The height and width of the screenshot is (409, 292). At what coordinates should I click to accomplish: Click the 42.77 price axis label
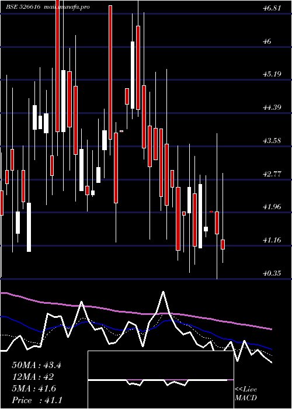[272, 174]
